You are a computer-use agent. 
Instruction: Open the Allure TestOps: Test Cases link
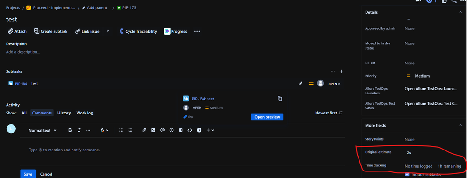pyautogui.click(x=431, y=104)
